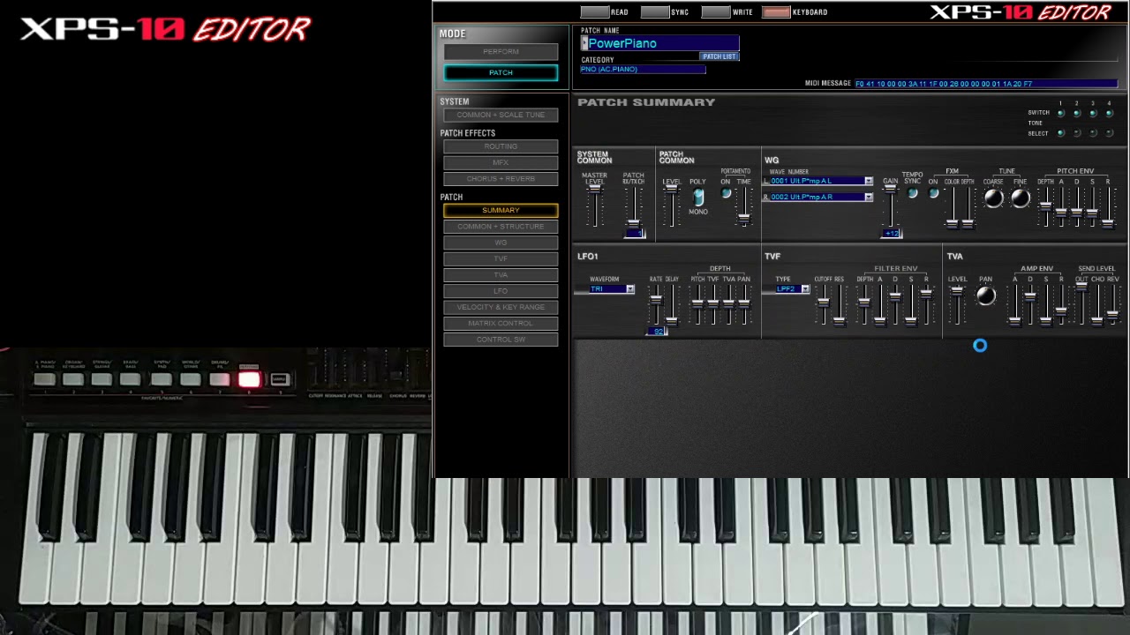Image resolution: width=1130 pixels, height=635 pixels.
Task: Open the TVF patch page
Action: (x=501, y=258)
